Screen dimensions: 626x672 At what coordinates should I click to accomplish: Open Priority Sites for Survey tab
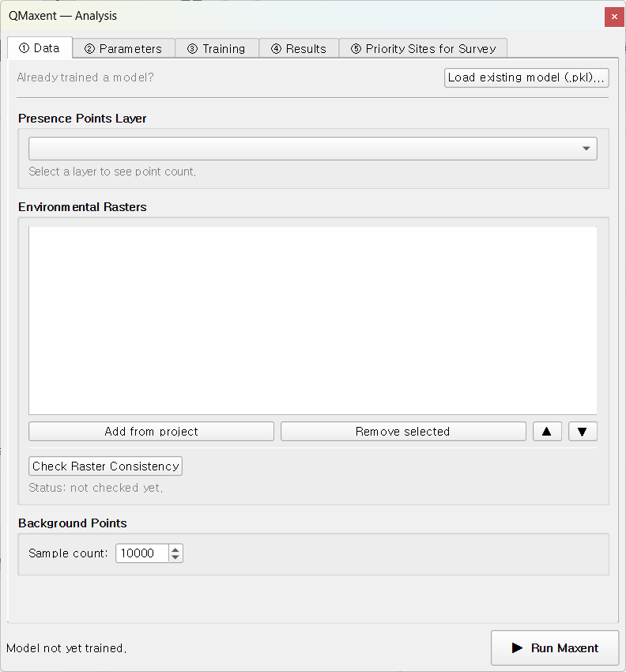point(423,49)
